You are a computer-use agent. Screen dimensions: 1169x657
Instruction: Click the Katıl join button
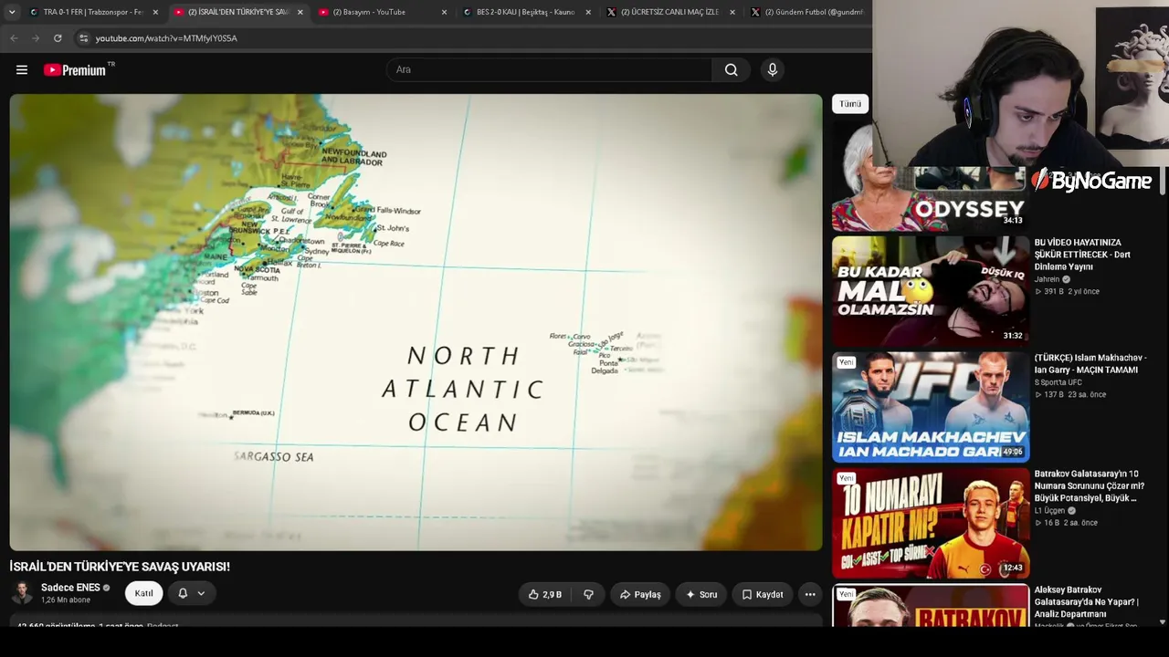[x=144, y=593]
